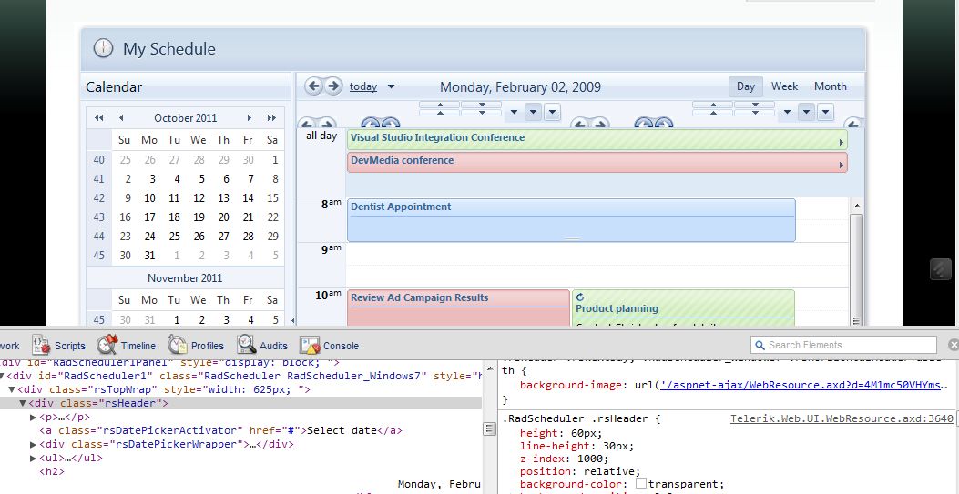Click the dev tools pane splitter handle
The image size is (959, 494).
(x=489, y=428)
